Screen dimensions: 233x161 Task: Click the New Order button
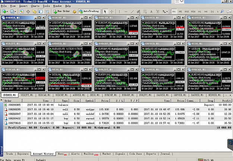[62, 11]
